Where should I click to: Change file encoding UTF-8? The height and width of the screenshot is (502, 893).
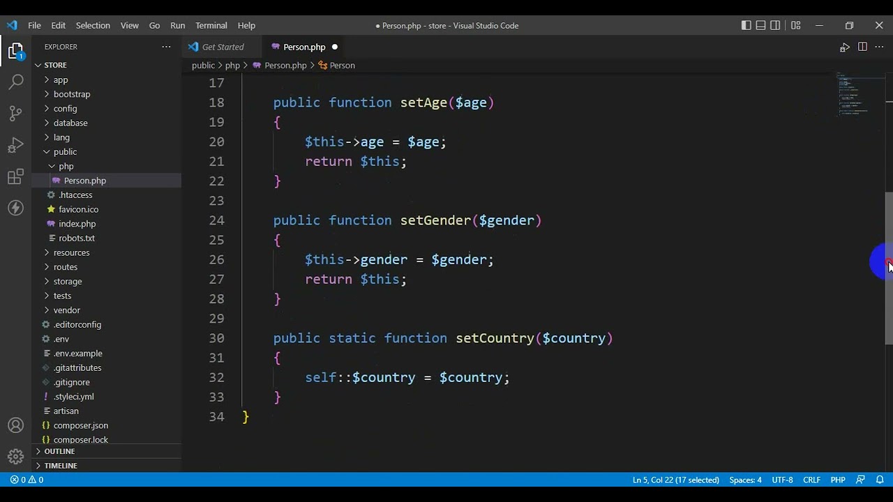(x=782, y=480)
